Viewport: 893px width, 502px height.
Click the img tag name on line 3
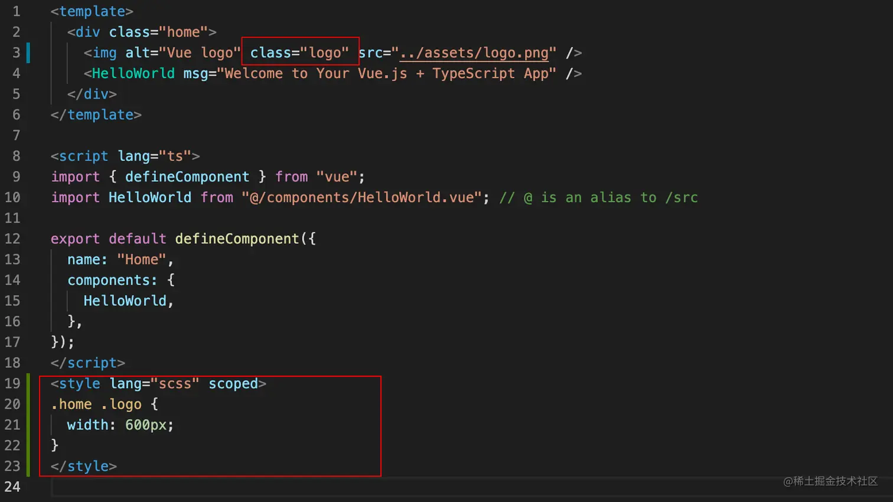click(105, 53)
